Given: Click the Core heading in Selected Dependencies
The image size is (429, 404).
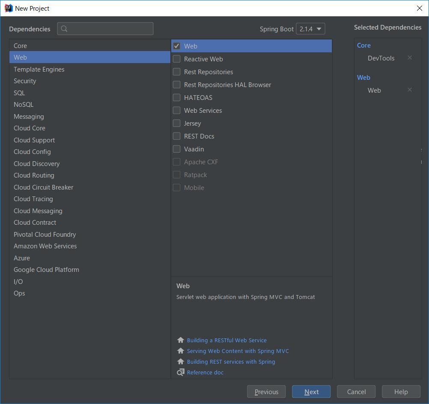Looking at the screenshot, I should (363, 45).
